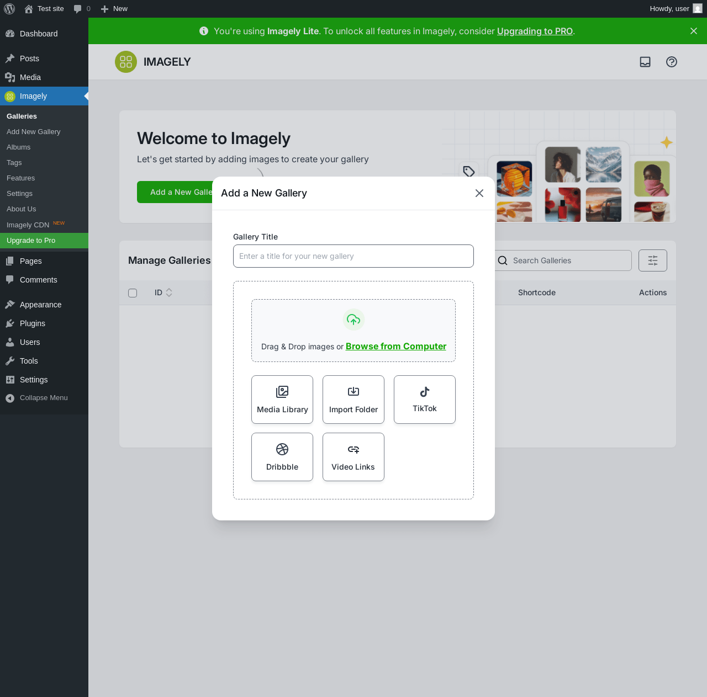Click the Howdy, user account text
The image size is (707, 697).
click(x=669, y=9)
